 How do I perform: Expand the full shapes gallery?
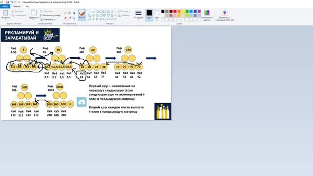click(115, 19)
